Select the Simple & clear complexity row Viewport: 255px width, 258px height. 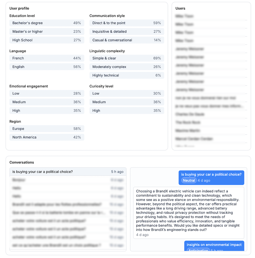click(127, 58)
